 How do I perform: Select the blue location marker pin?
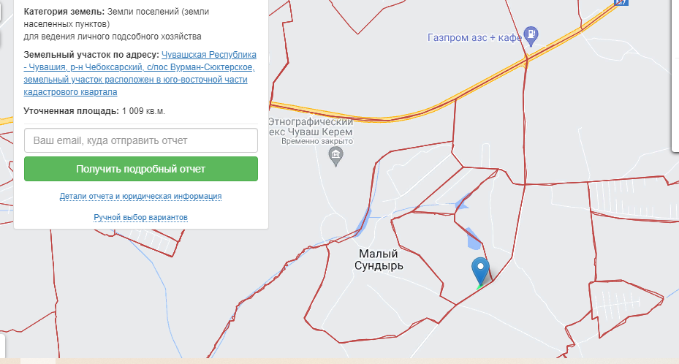480,271
